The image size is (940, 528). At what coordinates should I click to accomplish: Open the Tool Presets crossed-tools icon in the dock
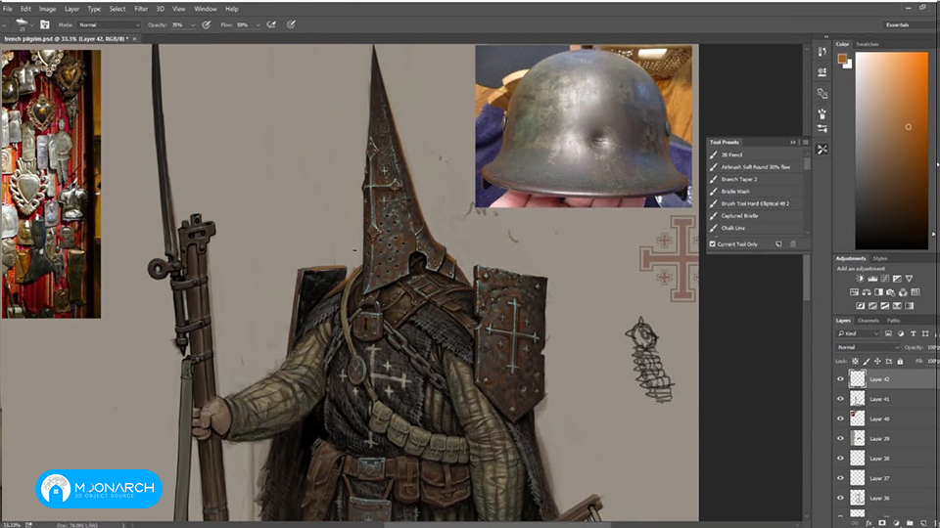click(822, 149)
